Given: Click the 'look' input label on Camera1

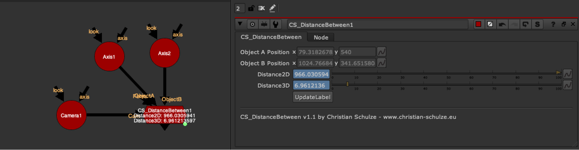Looking at the screenshot, I should [x=58, y=90].
